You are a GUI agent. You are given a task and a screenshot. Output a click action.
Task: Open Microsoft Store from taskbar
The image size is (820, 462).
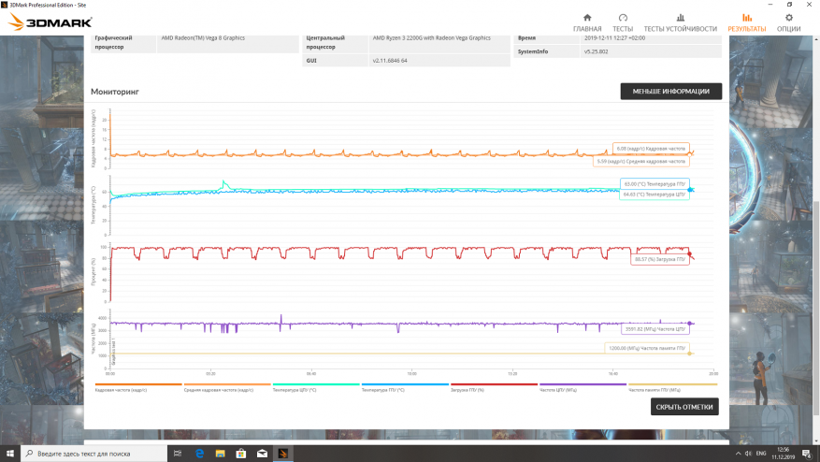(x=241, y=454)
